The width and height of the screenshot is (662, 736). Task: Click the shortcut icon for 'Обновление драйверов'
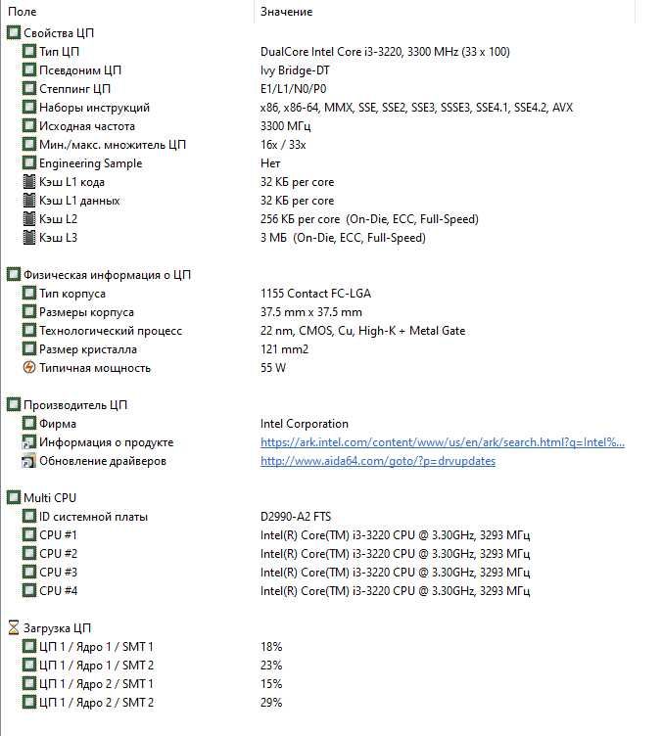point(29,461)
